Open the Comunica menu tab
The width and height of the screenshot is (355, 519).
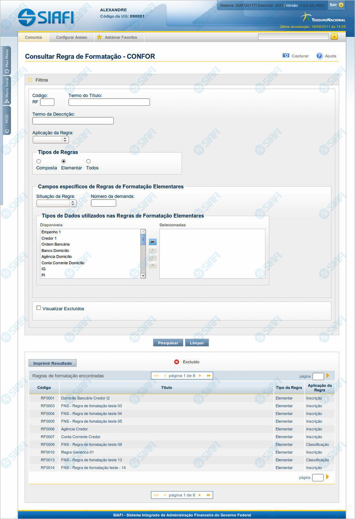pyautogui.click(x=33, y=37)
